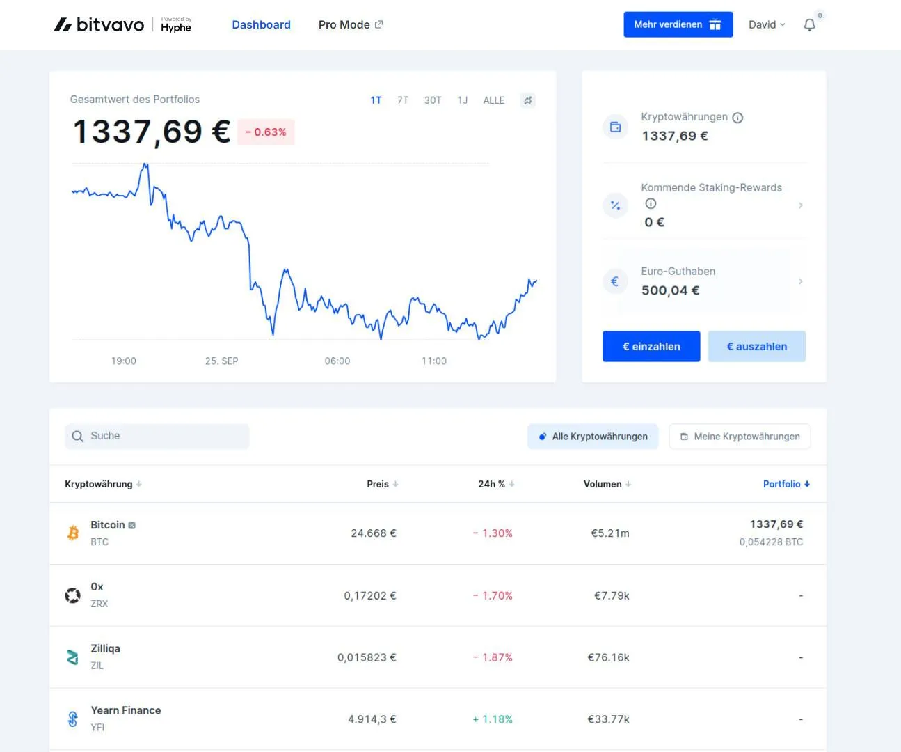
Task: Click the 0x token icon
Action: pos(72,595)
